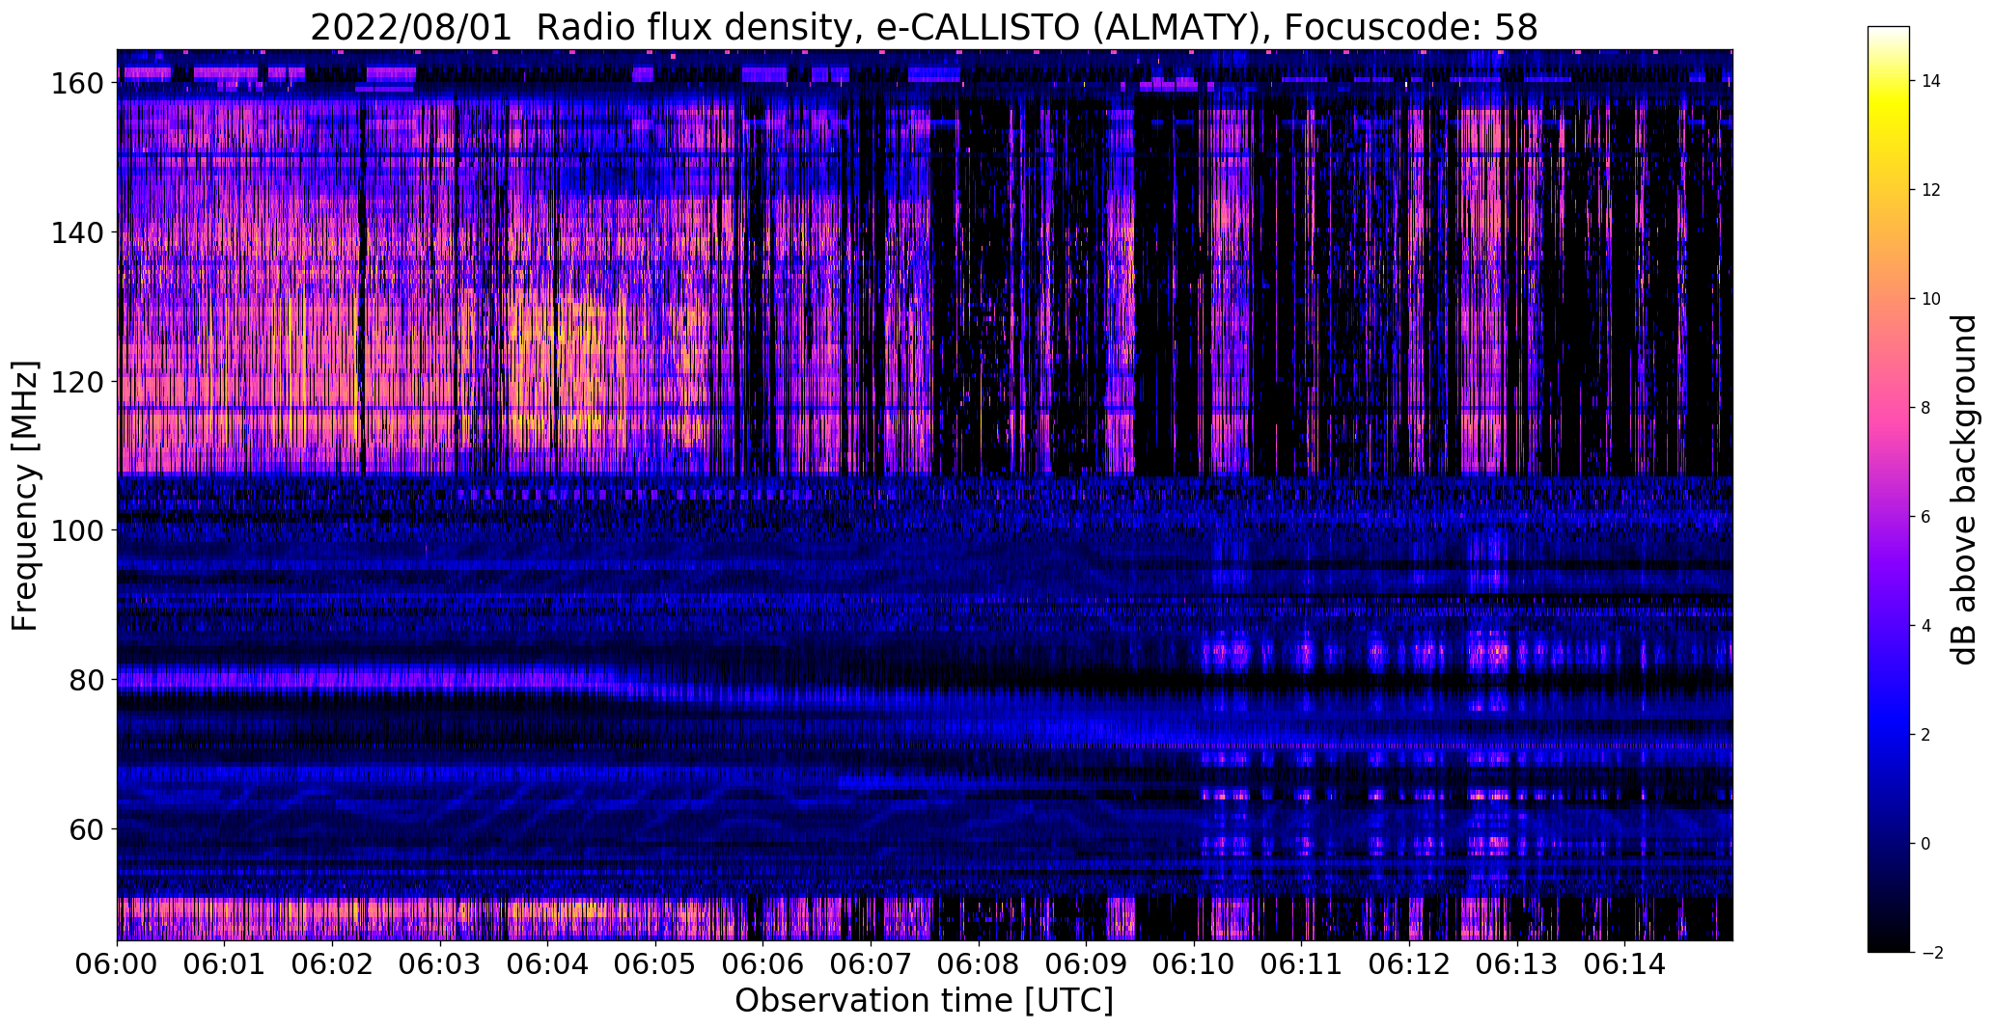Click the colorbar tick label 8
The width and height of the screenshot is (1994, 1029).
pyautogui.click(x=1926, y=408)
